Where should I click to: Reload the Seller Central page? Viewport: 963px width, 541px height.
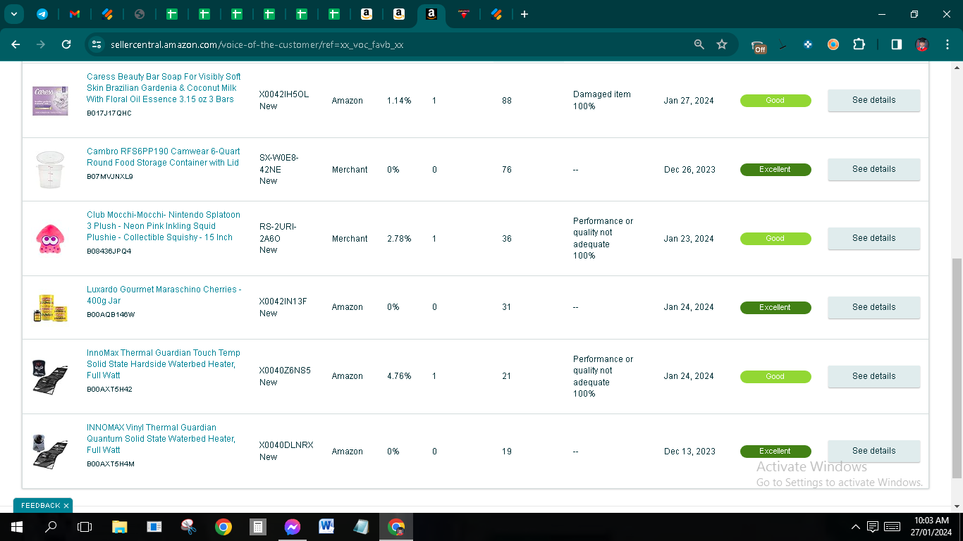pos(66,44)
